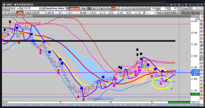
Task: Select the 주 weekly period button
Action: pos(98,9)
